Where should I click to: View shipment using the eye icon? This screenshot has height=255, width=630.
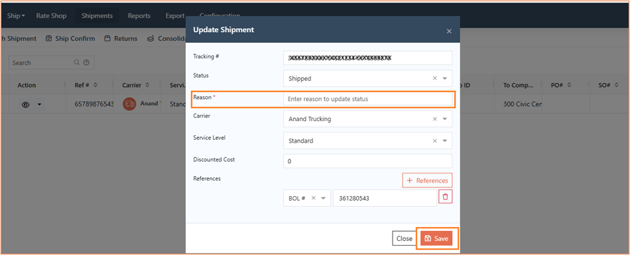pyautogui.click(x=25, y=104)
